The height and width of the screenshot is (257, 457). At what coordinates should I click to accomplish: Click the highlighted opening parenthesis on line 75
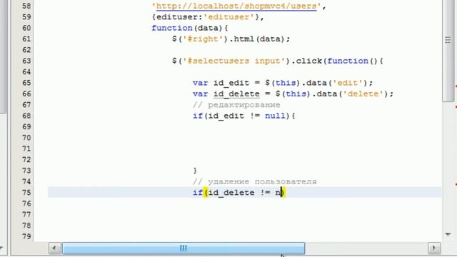(x=206, y=193)
